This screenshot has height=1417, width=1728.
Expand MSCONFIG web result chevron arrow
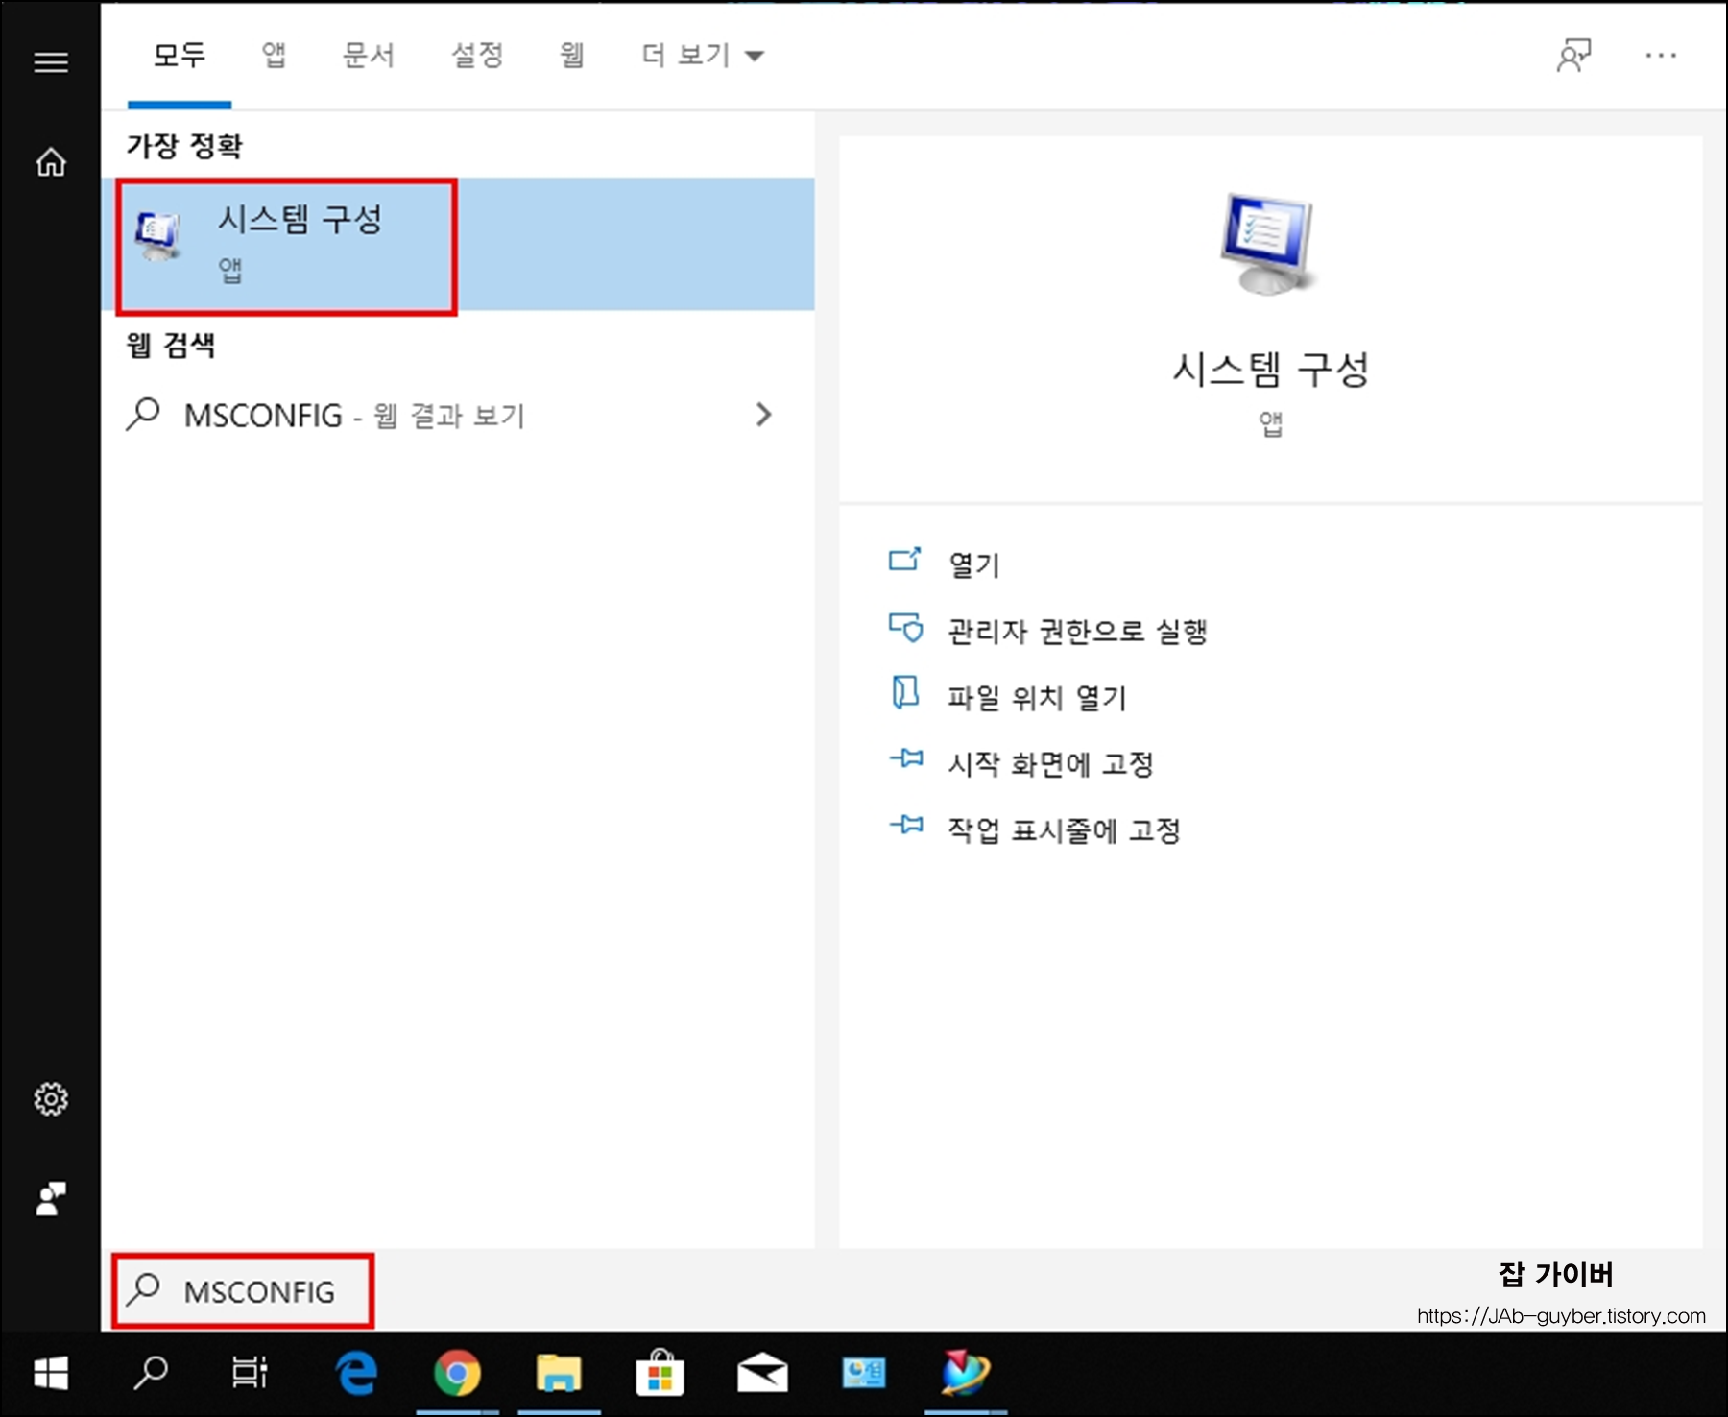pos(764,415)
